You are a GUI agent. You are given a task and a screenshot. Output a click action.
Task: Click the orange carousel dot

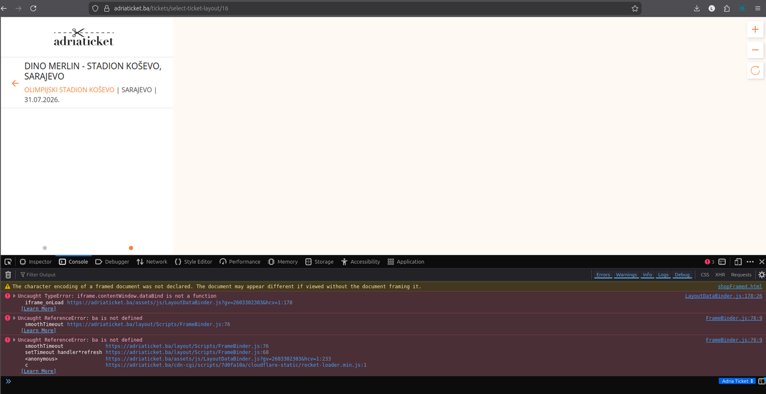click(131, 248)
